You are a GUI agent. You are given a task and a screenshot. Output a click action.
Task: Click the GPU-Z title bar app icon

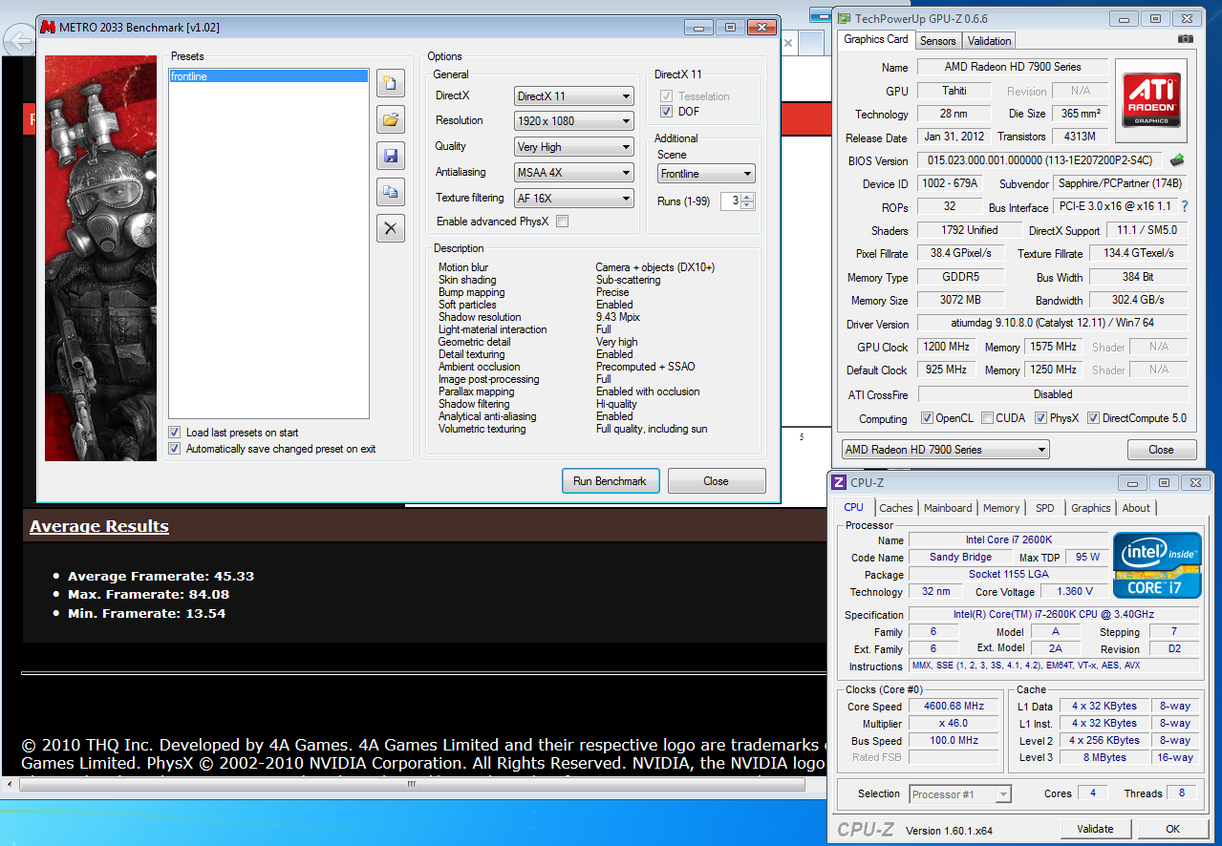[845, 18]
